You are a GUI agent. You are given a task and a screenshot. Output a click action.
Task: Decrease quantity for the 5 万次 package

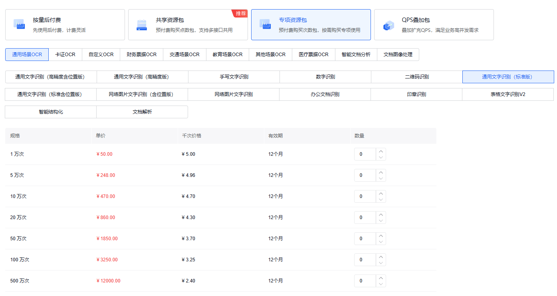381,178
